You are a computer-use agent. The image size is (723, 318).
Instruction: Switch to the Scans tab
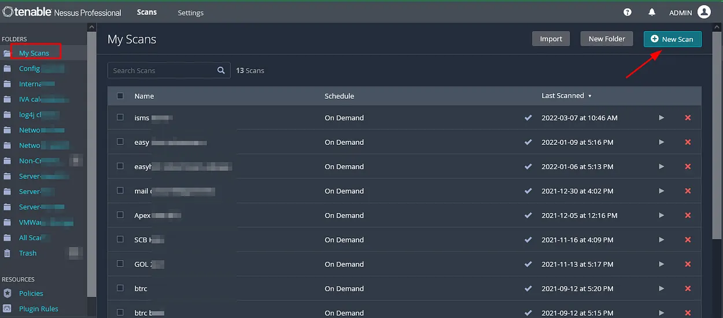click(x=147, y=12)
